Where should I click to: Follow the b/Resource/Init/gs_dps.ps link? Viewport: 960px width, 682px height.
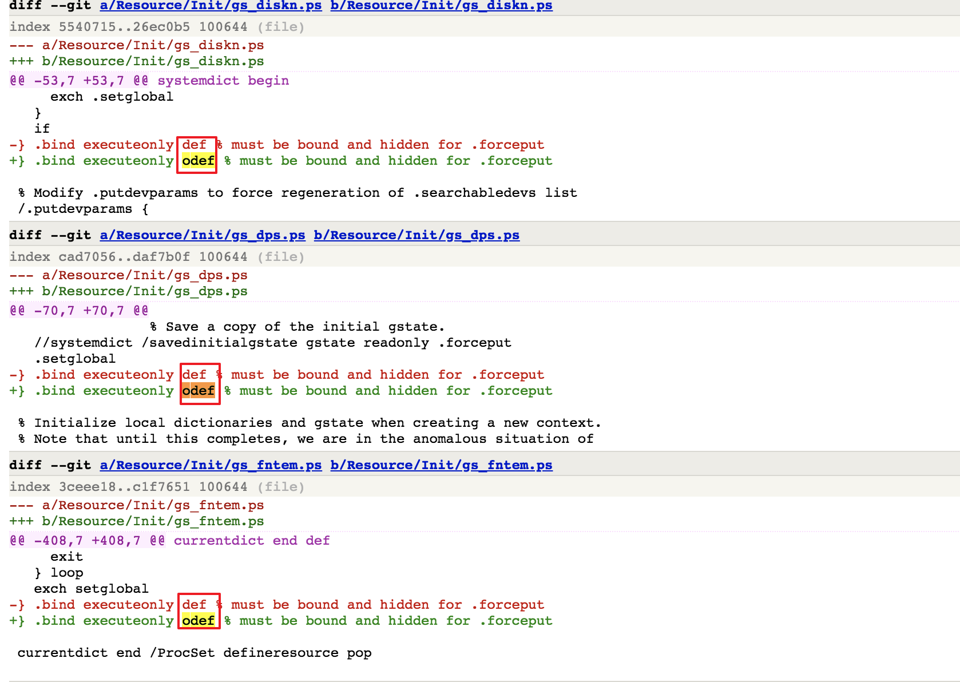click(416, 235)
